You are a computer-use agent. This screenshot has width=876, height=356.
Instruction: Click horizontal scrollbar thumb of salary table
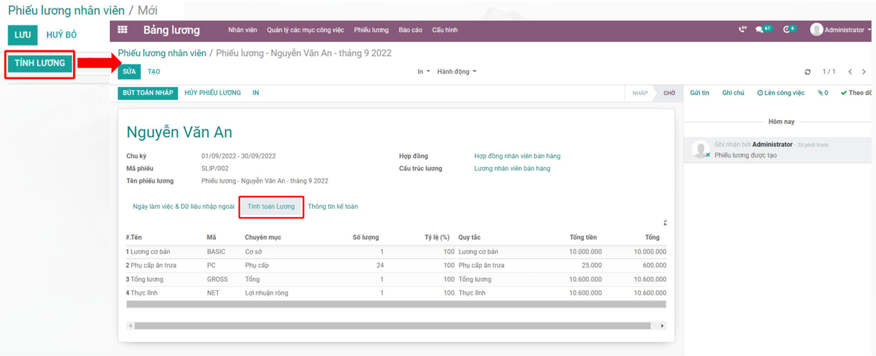[x=392, y=326]
